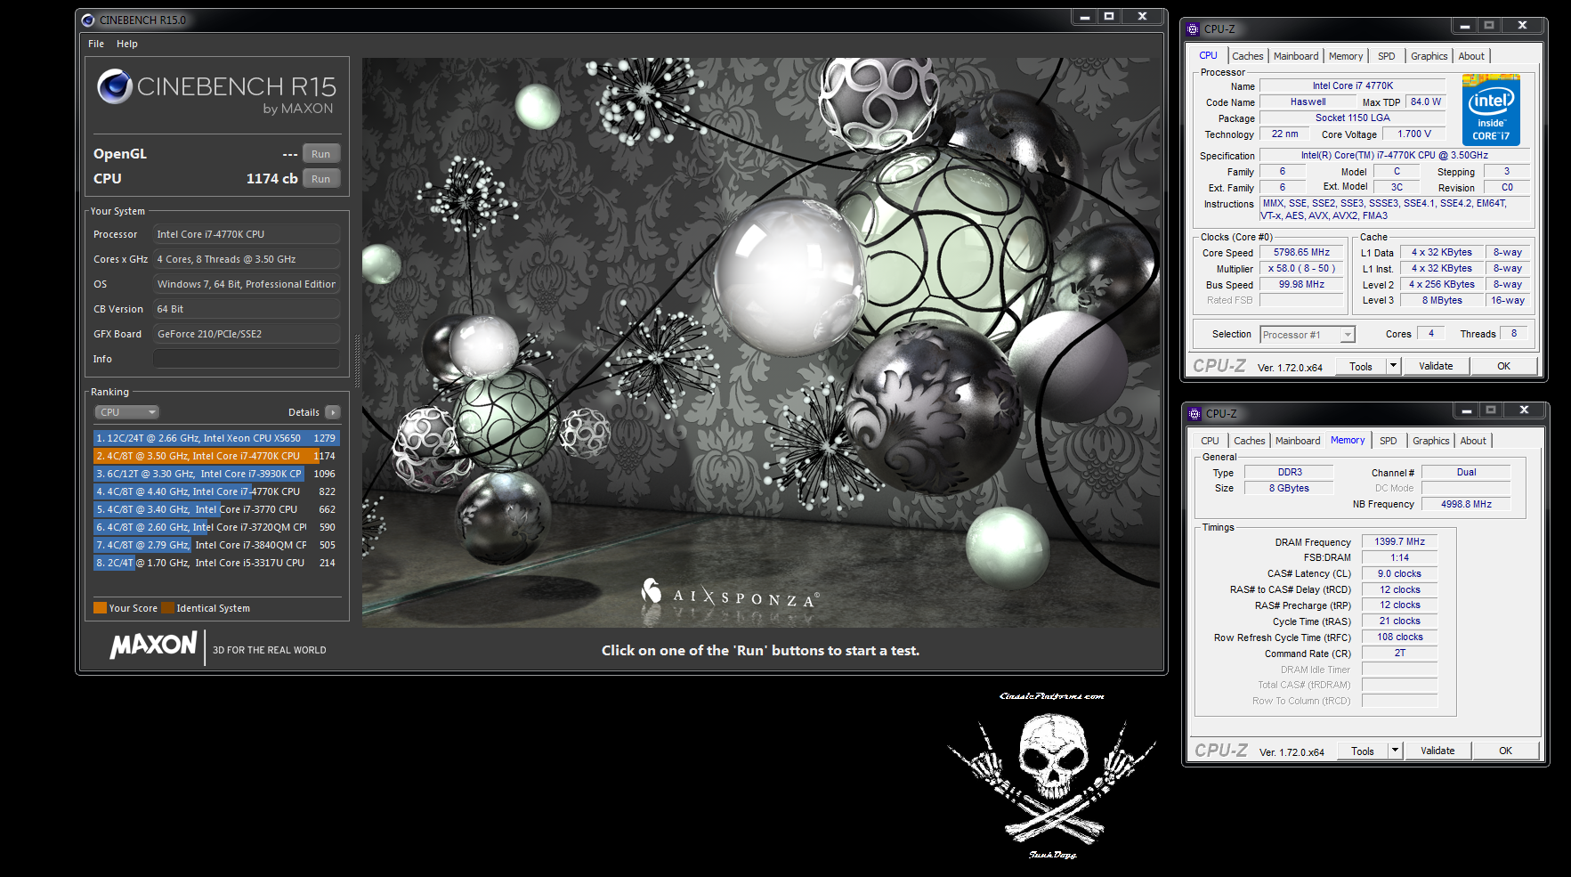
Task: Click the Your Score orange legend swatch
Action: point(100,608)
